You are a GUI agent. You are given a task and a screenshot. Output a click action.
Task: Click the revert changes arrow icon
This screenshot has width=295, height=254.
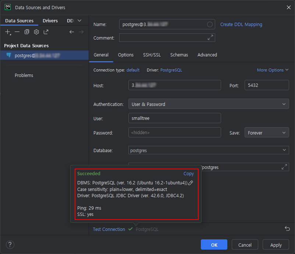click(287, 228)
